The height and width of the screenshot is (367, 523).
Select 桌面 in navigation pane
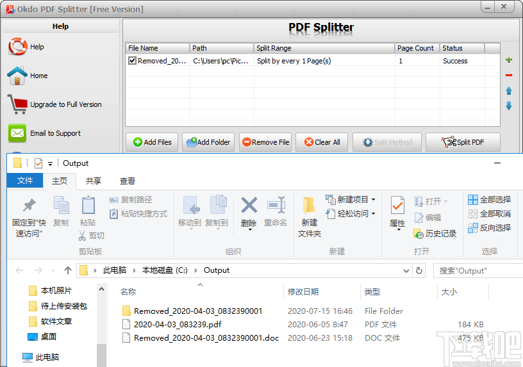coord(42,337)
